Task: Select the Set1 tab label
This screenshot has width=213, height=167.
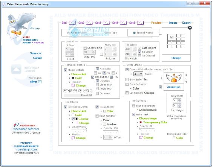Action: click(x=64, y=23)
